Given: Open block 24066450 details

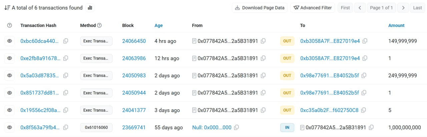Looking at the screenshot, I should pos(134,41).
